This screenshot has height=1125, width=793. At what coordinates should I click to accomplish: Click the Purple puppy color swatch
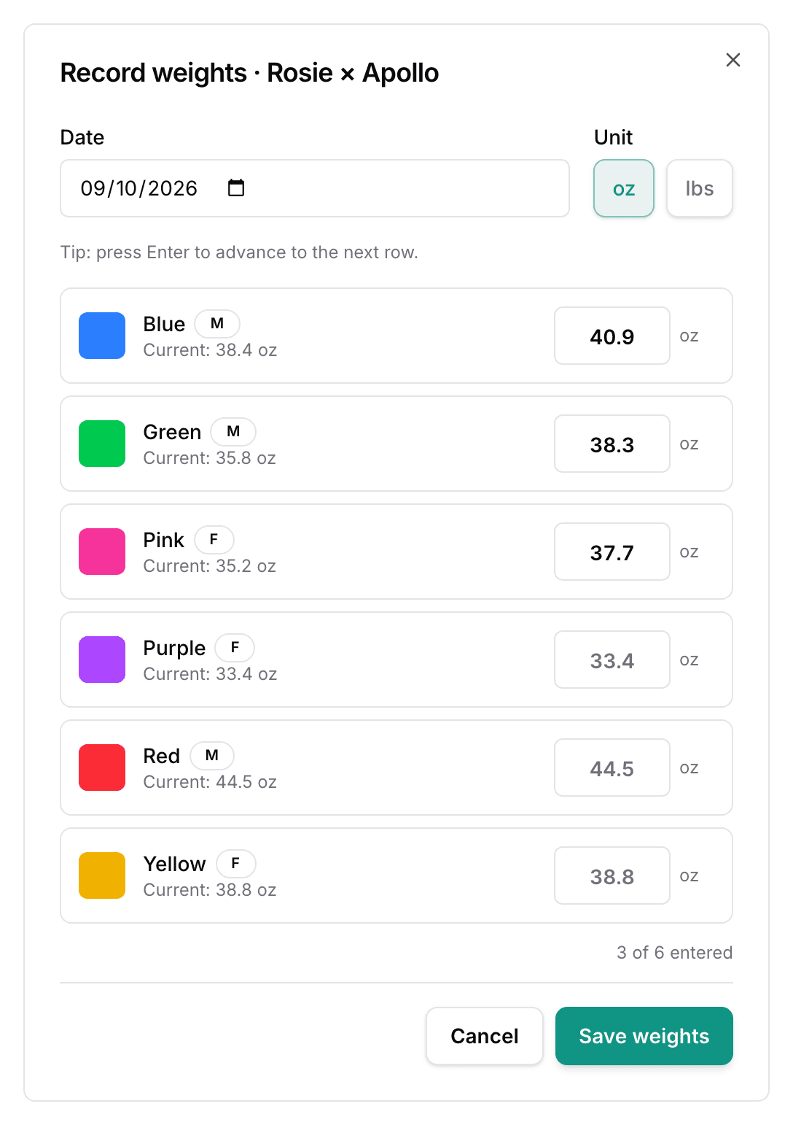102,660
